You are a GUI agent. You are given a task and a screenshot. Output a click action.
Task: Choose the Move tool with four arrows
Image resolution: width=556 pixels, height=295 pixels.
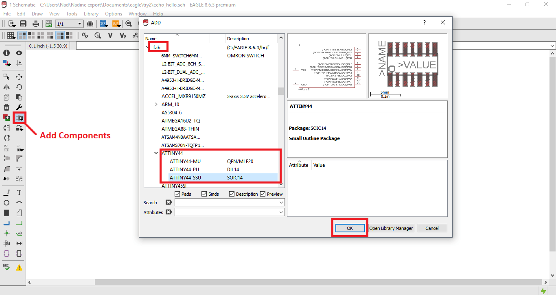click(19, 77)
